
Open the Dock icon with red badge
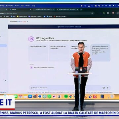[35, 96]
